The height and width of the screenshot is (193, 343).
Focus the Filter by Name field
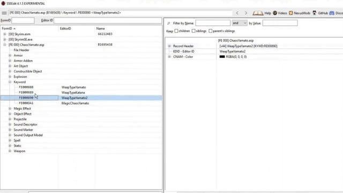tap(213, 23)
